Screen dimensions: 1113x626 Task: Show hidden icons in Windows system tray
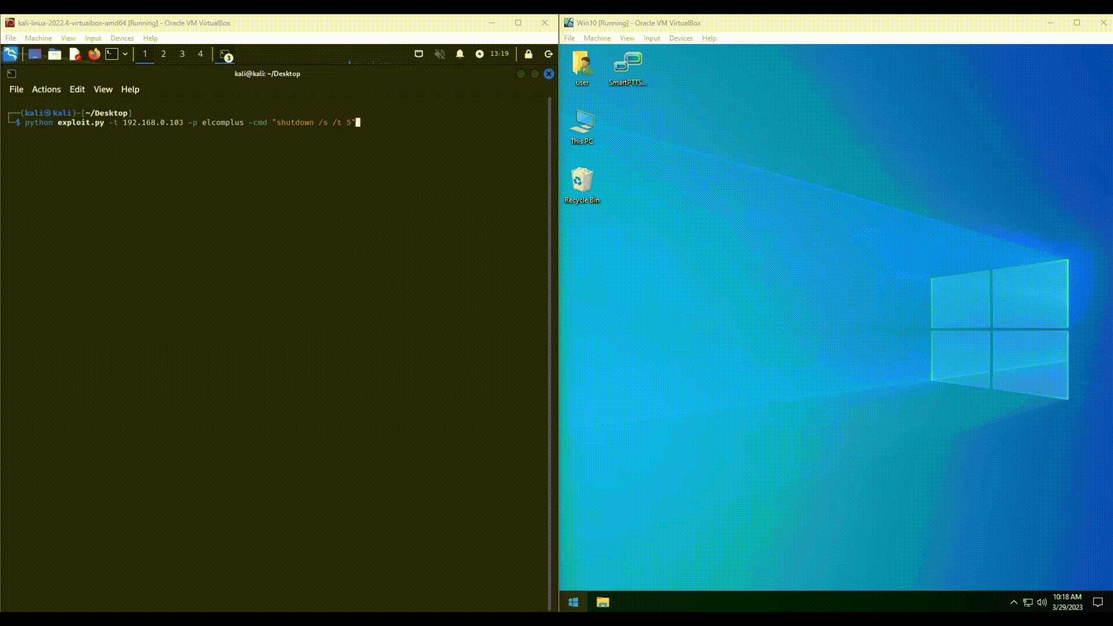click(1014, 602)
